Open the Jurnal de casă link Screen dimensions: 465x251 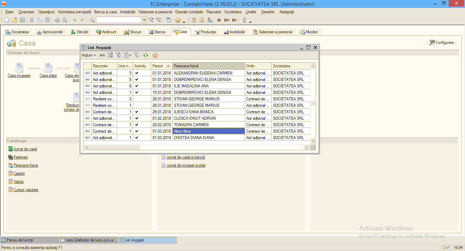pyautogui.click(x=25, y=149)
